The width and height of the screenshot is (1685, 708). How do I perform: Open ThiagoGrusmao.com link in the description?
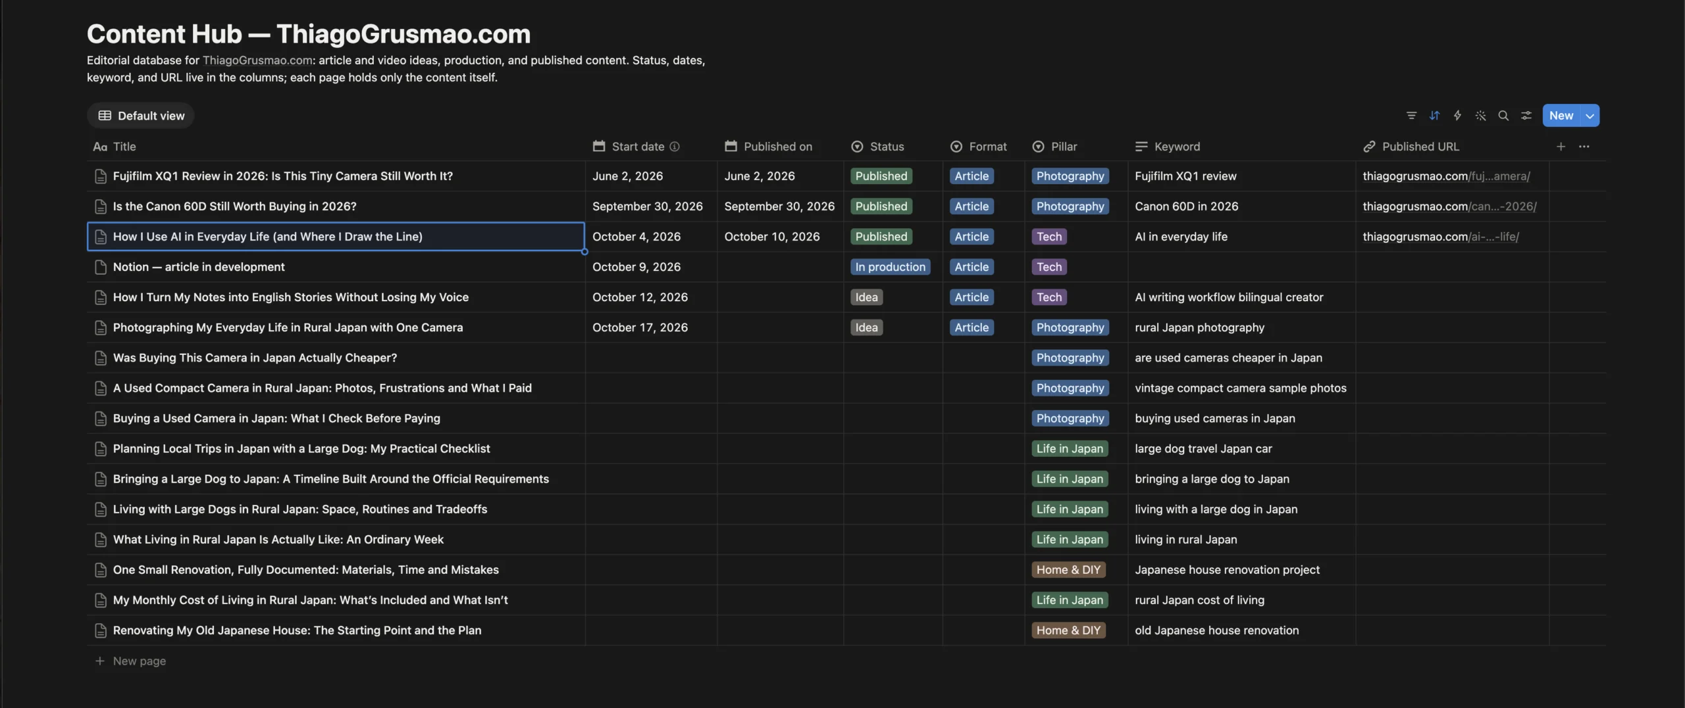(257, 60)
